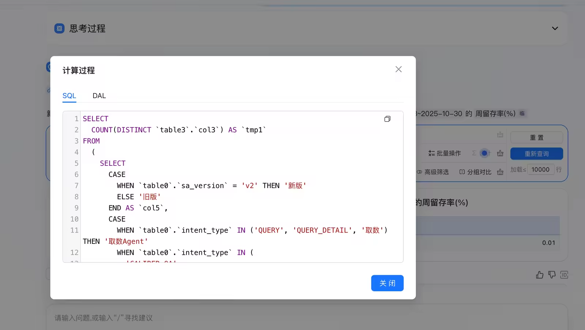Click clear brush icon above 批量操作 row
585x330 pixels.
(500, 135)
